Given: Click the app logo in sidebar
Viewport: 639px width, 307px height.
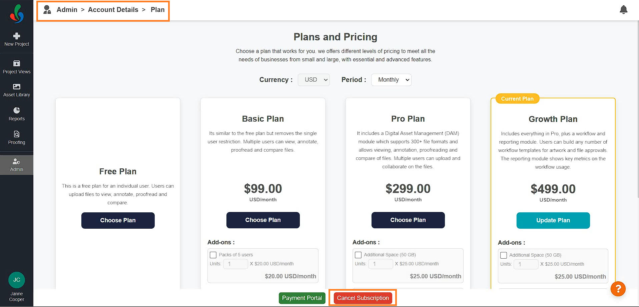Looking at the screenshot, I should point(17,14).
